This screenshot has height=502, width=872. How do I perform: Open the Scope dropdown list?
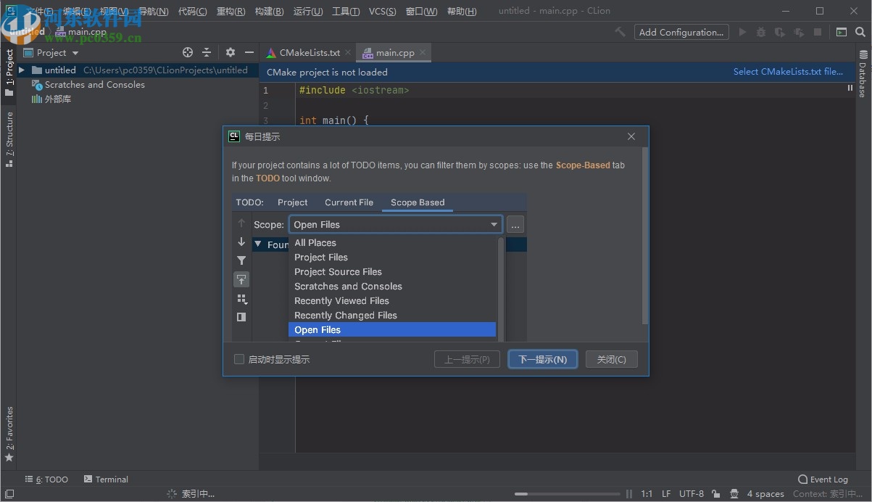pyautogui.click(x=494, y=224)
